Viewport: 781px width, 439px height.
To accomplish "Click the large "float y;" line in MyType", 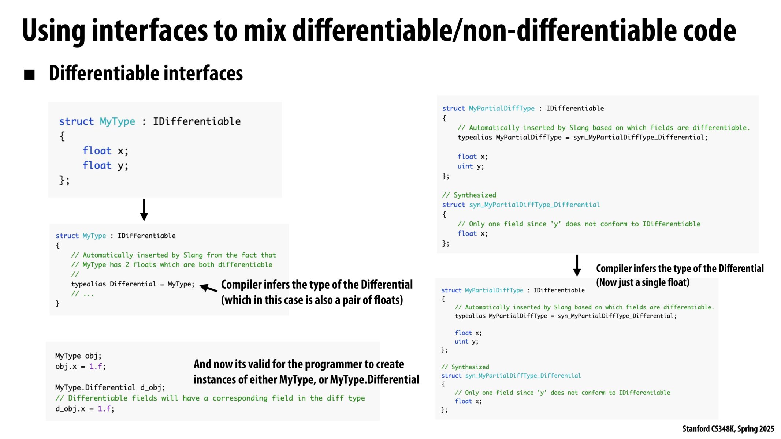I will click(105, 165).
